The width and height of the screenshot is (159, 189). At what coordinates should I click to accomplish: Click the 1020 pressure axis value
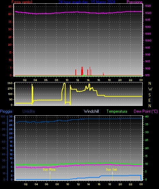(x=148, y=13)
